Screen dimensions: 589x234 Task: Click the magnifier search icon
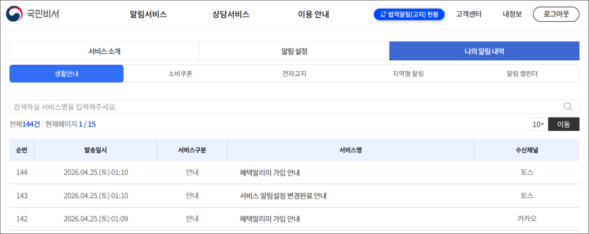[x=568, y=107]
